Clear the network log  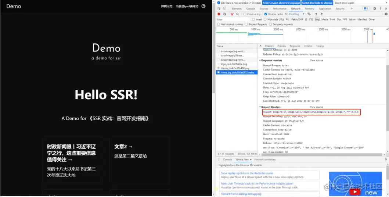pyautogui.click(x=224, y=14)
